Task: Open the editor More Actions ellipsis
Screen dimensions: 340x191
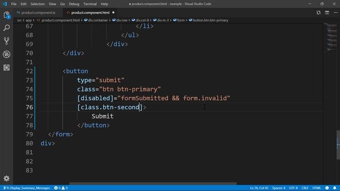Action: 335,13
